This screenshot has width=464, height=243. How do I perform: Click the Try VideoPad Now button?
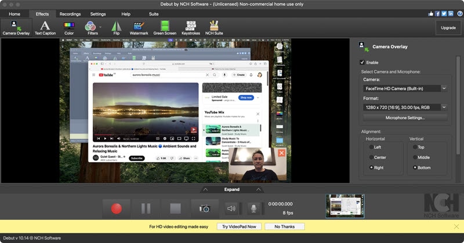click(x=238, y=226)
